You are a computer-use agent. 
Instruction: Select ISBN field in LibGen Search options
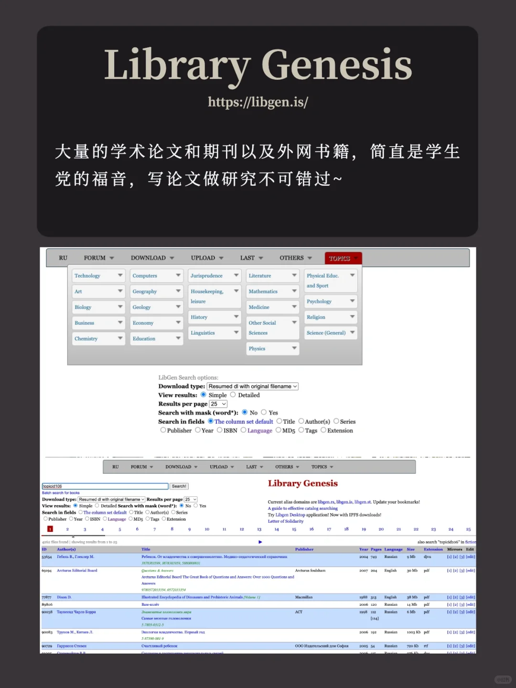tap(220, 430)
